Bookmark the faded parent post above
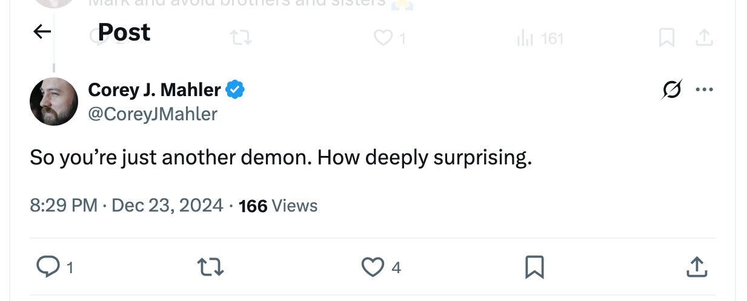The width and height of the screenshot is (747, 301). click(666, 39)
